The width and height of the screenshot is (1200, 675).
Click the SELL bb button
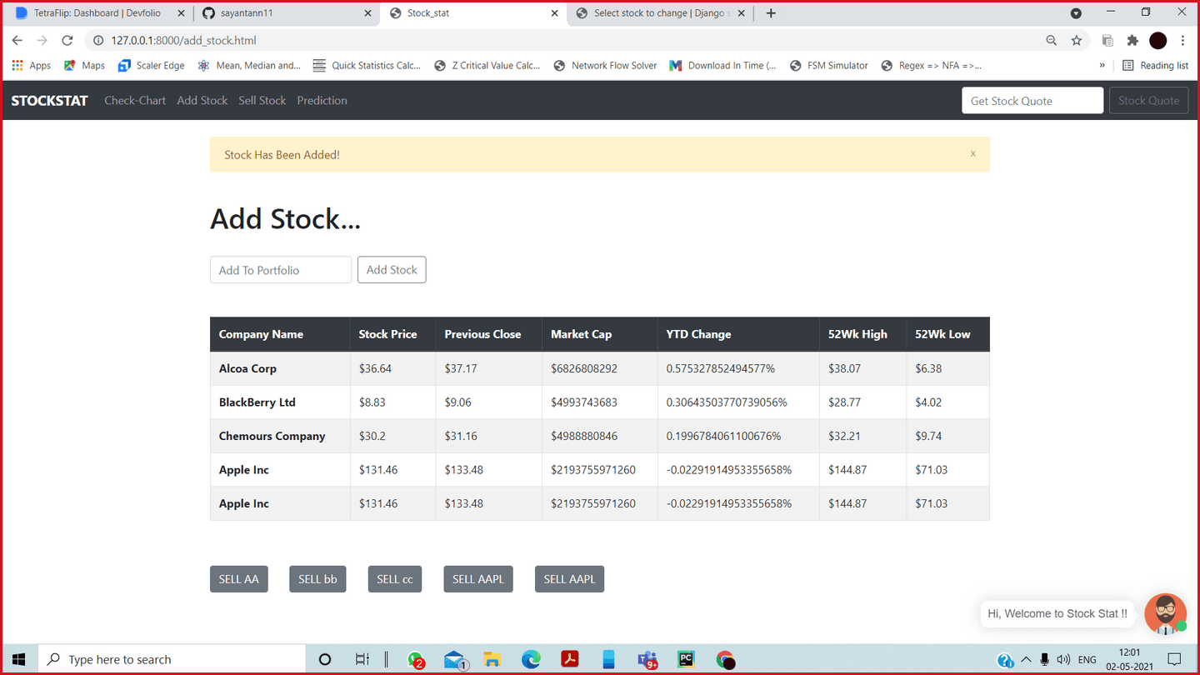(x=317, y=579)
